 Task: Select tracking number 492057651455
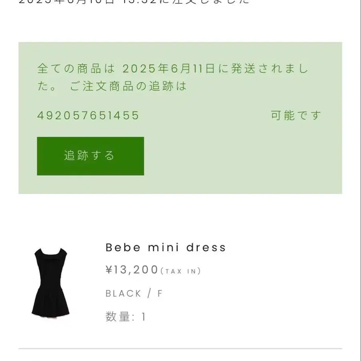88,116
